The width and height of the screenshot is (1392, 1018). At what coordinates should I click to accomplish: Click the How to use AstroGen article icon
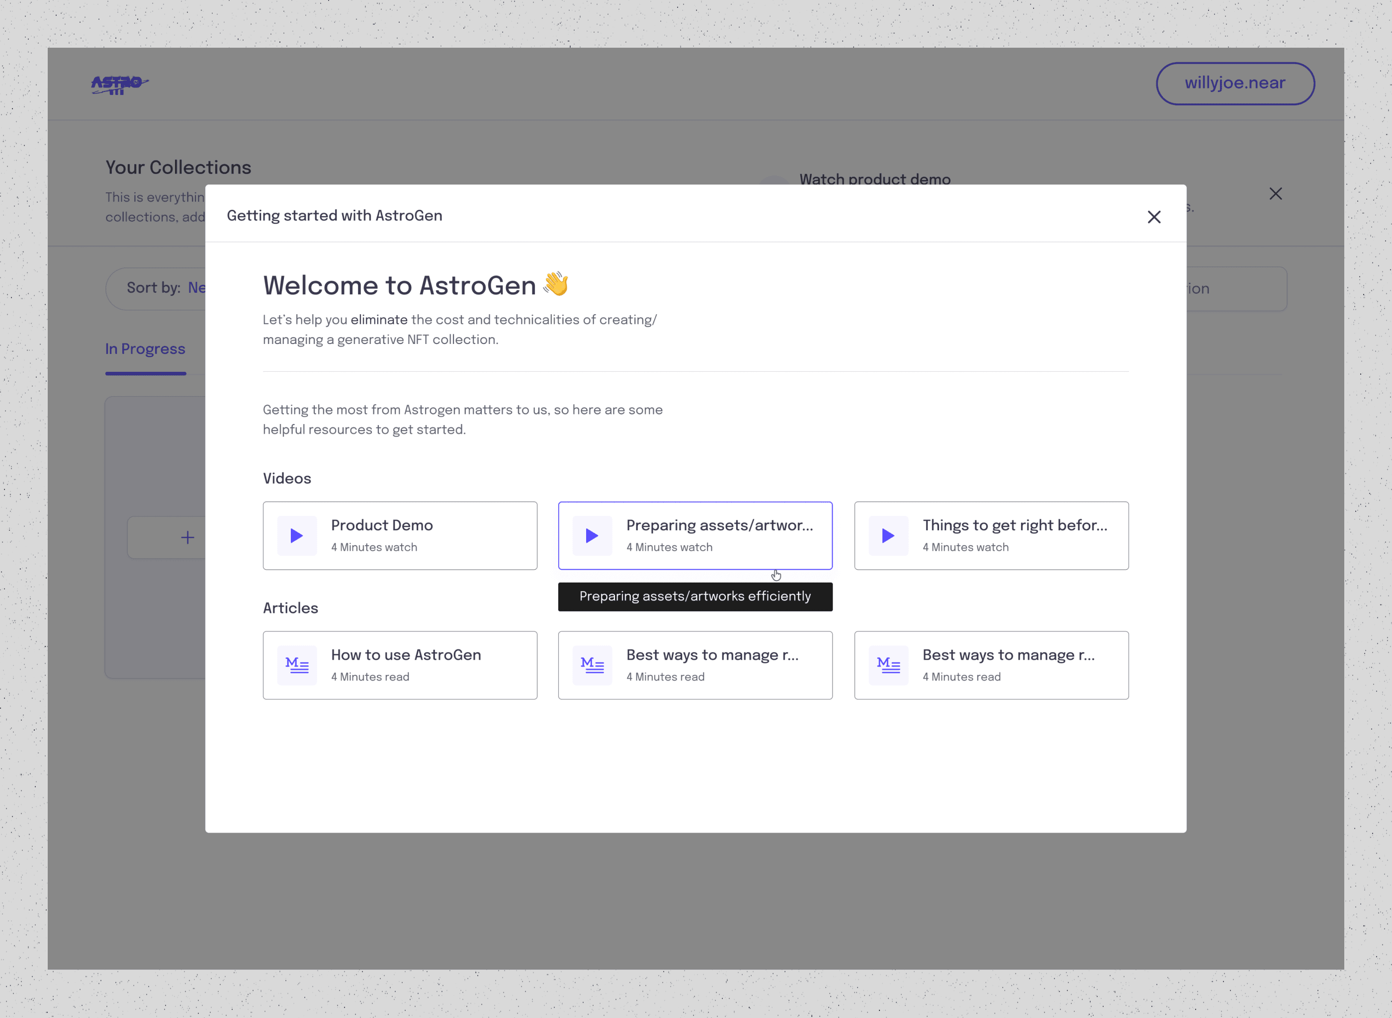[296, 665]
